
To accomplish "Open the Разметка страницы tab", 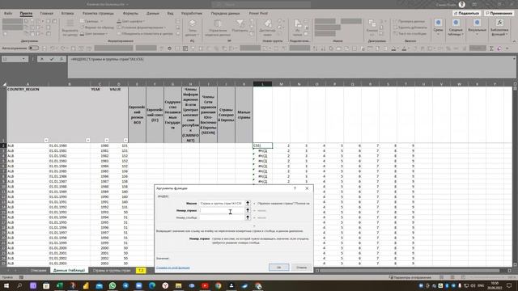I will 98,13.
